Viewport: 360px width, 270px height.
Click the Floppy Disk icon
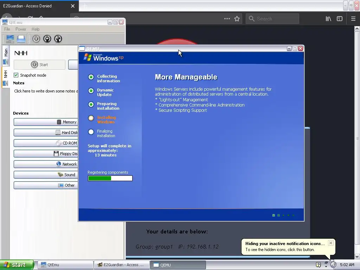tap(56, 154)
